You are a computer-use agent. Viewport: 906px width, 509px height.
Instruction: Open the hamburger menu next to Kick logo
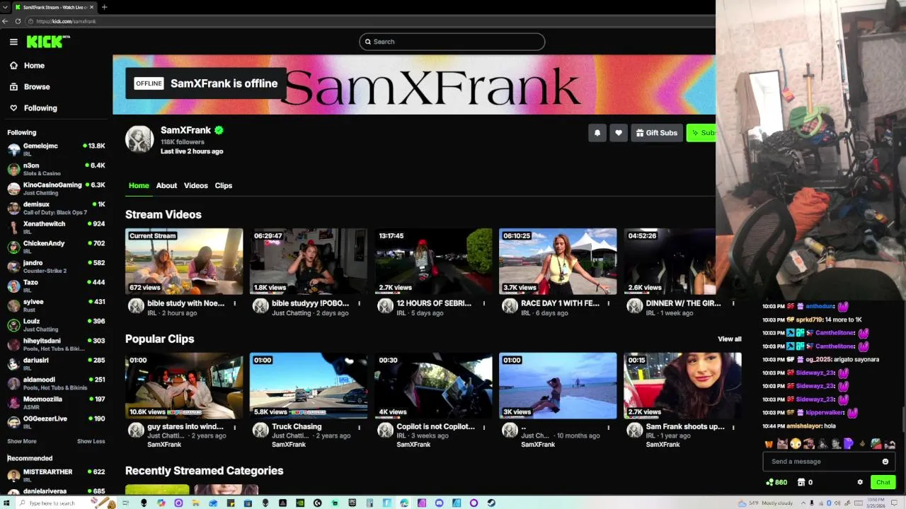pos(13,42)
